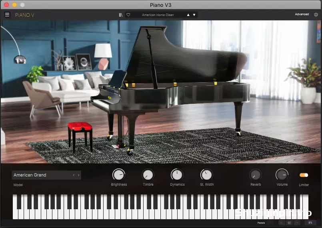
Task: Open the settings gear icon
Action: coord(316,14)
